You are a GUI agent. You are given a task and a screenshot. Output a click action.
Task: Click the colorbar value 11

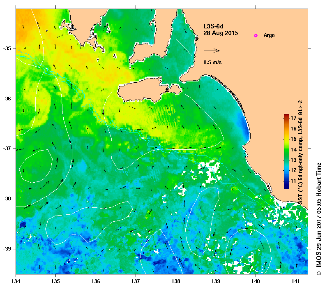click(x=293, y=181)
